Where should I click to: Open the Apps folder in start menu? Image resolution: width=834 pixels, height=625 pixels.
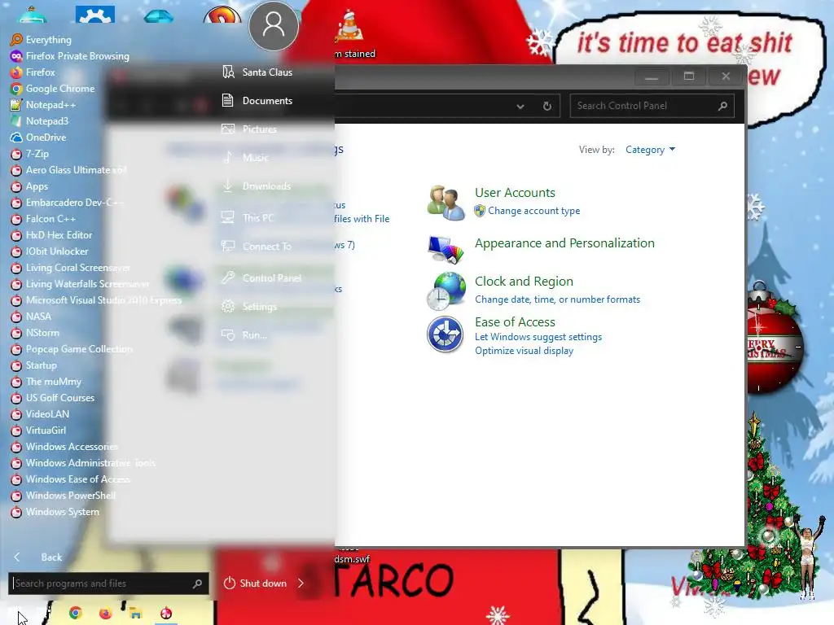29,186
